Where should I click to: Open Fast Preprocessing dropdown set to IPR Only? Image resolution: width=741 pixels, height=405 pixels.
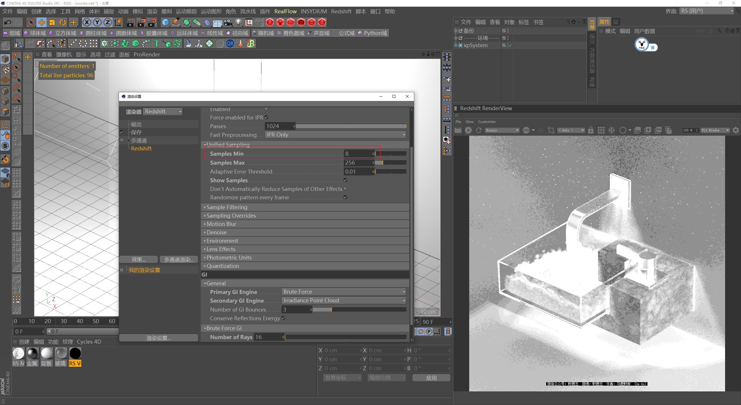tap(335, 135)
